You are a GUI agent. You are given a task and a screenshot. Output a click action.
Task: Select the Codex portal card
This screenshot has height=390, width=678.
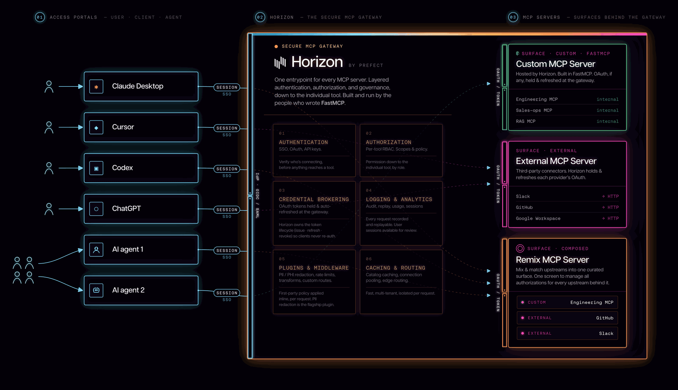pyautogui.click(x=141, y=168)
